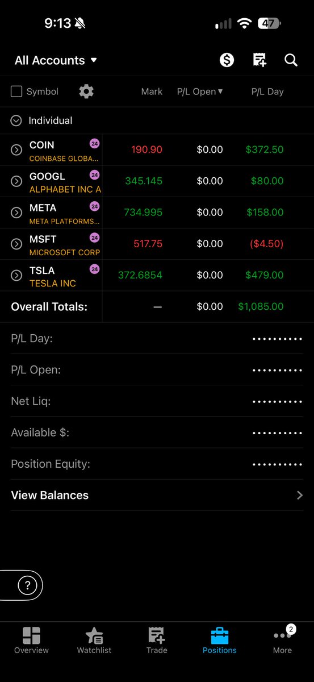Expand the GOOGL position row

coord(16,181)
